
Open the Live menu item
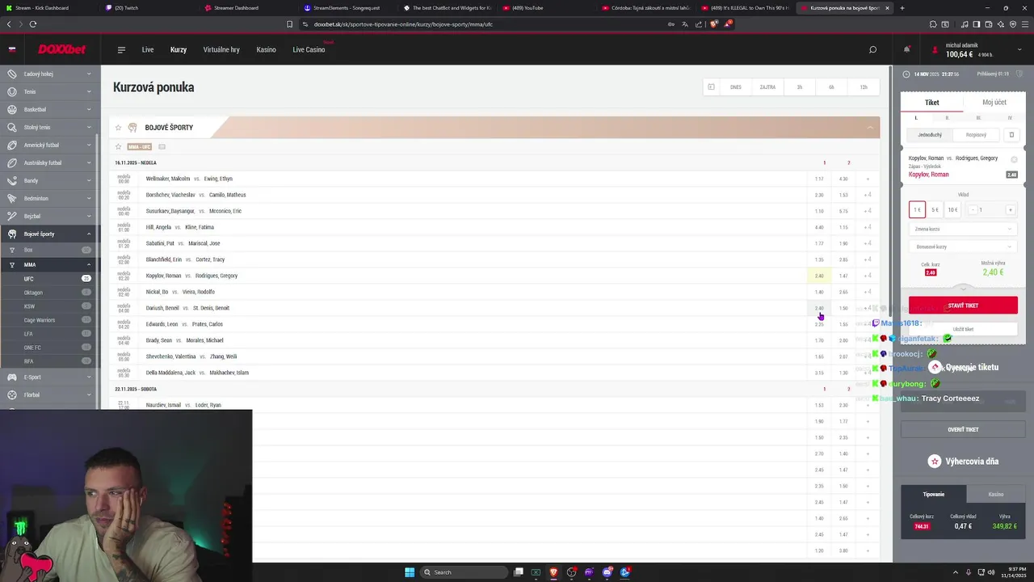coord(148,49)
